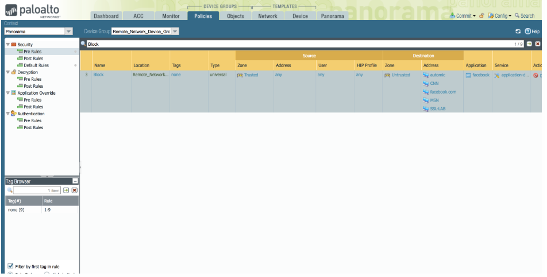The height and width of the screenshot is (277, 547).
Task: Clear tag browser filter red X
Action: (x=74, y=190)
